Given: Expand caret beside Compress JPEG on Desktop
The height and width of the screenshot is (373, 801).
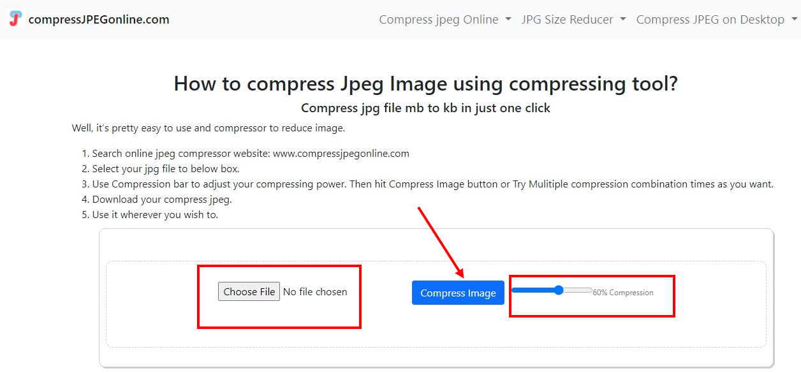Looking at the screenshot, I should pyautogui.click(x=793, y=20).
